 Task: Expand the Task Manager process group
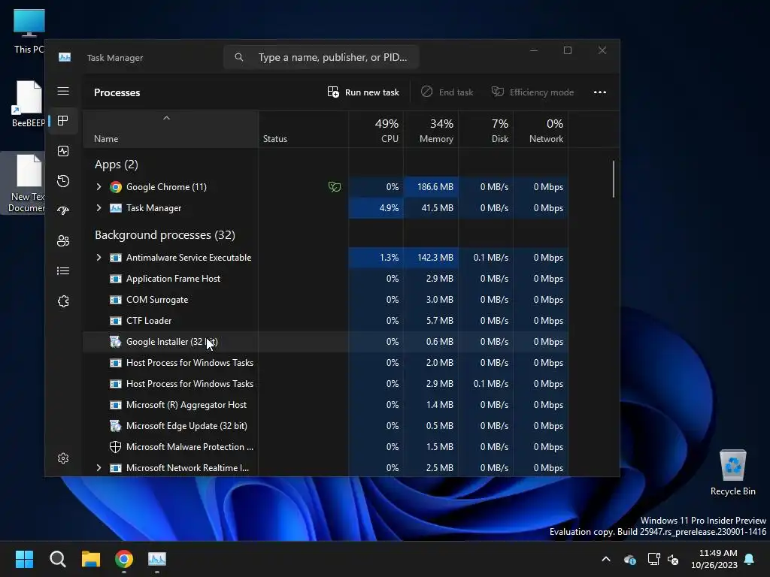[x=99, y=208]
